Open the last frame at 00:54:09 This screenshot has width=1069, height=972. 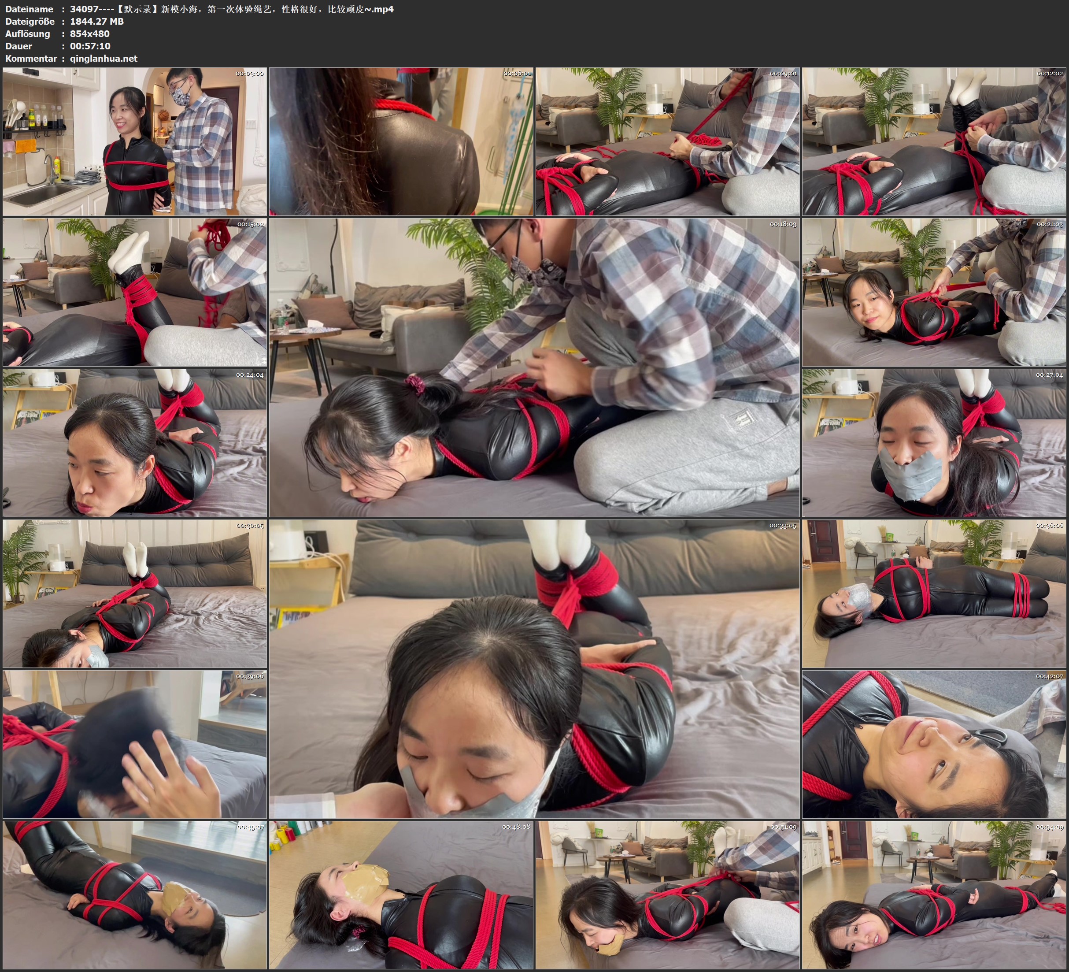pos(934,894)
